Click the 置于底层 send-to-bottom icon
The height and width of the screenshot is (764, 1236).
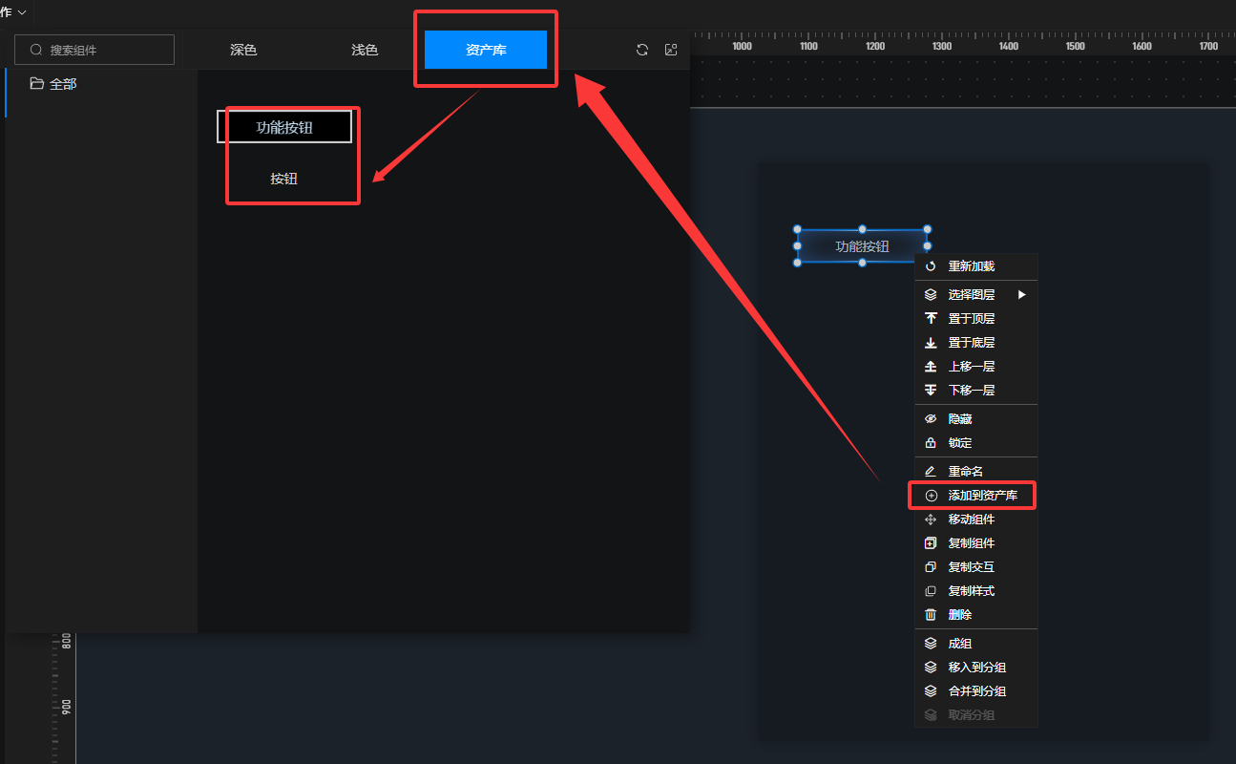point(931,343)
